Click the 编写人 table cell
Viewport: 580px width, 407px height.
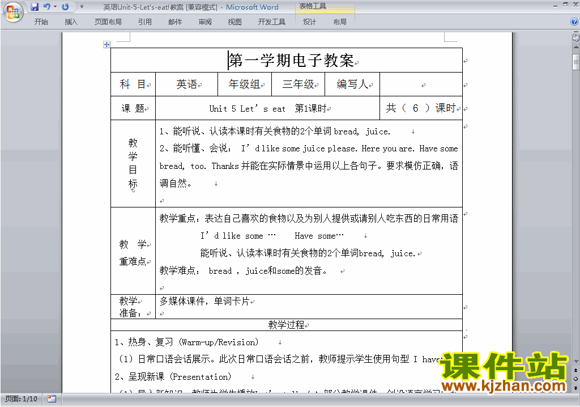coord(352,84)
